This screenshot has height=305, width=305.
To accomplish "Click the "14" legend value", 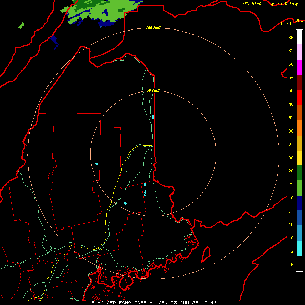I will click(x=291, y=211).
